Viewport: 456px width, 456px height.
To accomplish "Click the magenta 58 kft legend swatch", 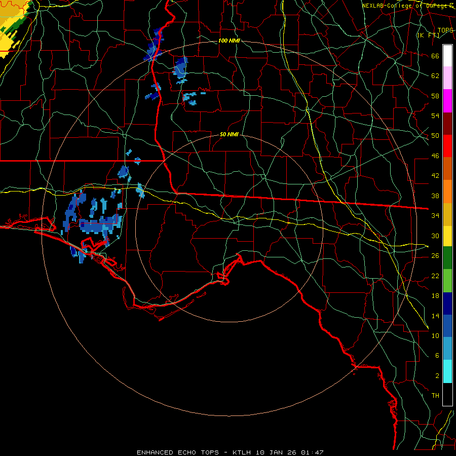I will click(447, 101).
